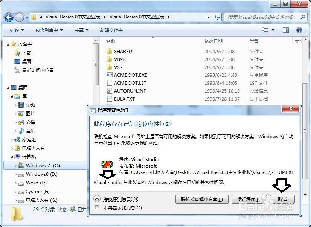Toggle the preview pane icon
This screenshot has height=227, width=311.
pos(286,30)
